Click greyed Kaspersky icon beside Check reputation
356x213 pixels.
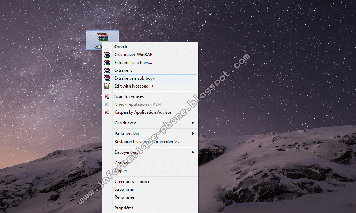[x=107, y=104]
